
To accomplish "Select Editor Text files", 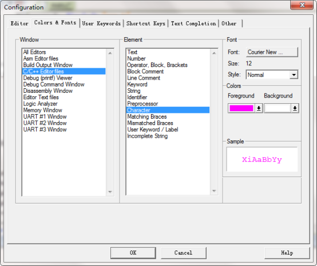I will 64,97.
